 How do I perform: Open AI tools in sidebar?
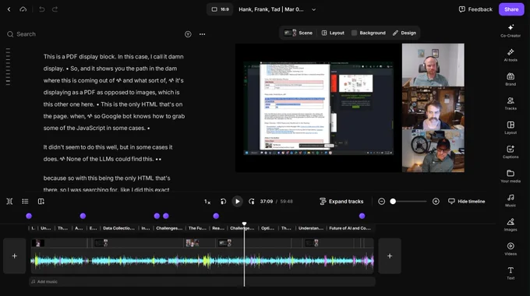[x=511, y=55]
